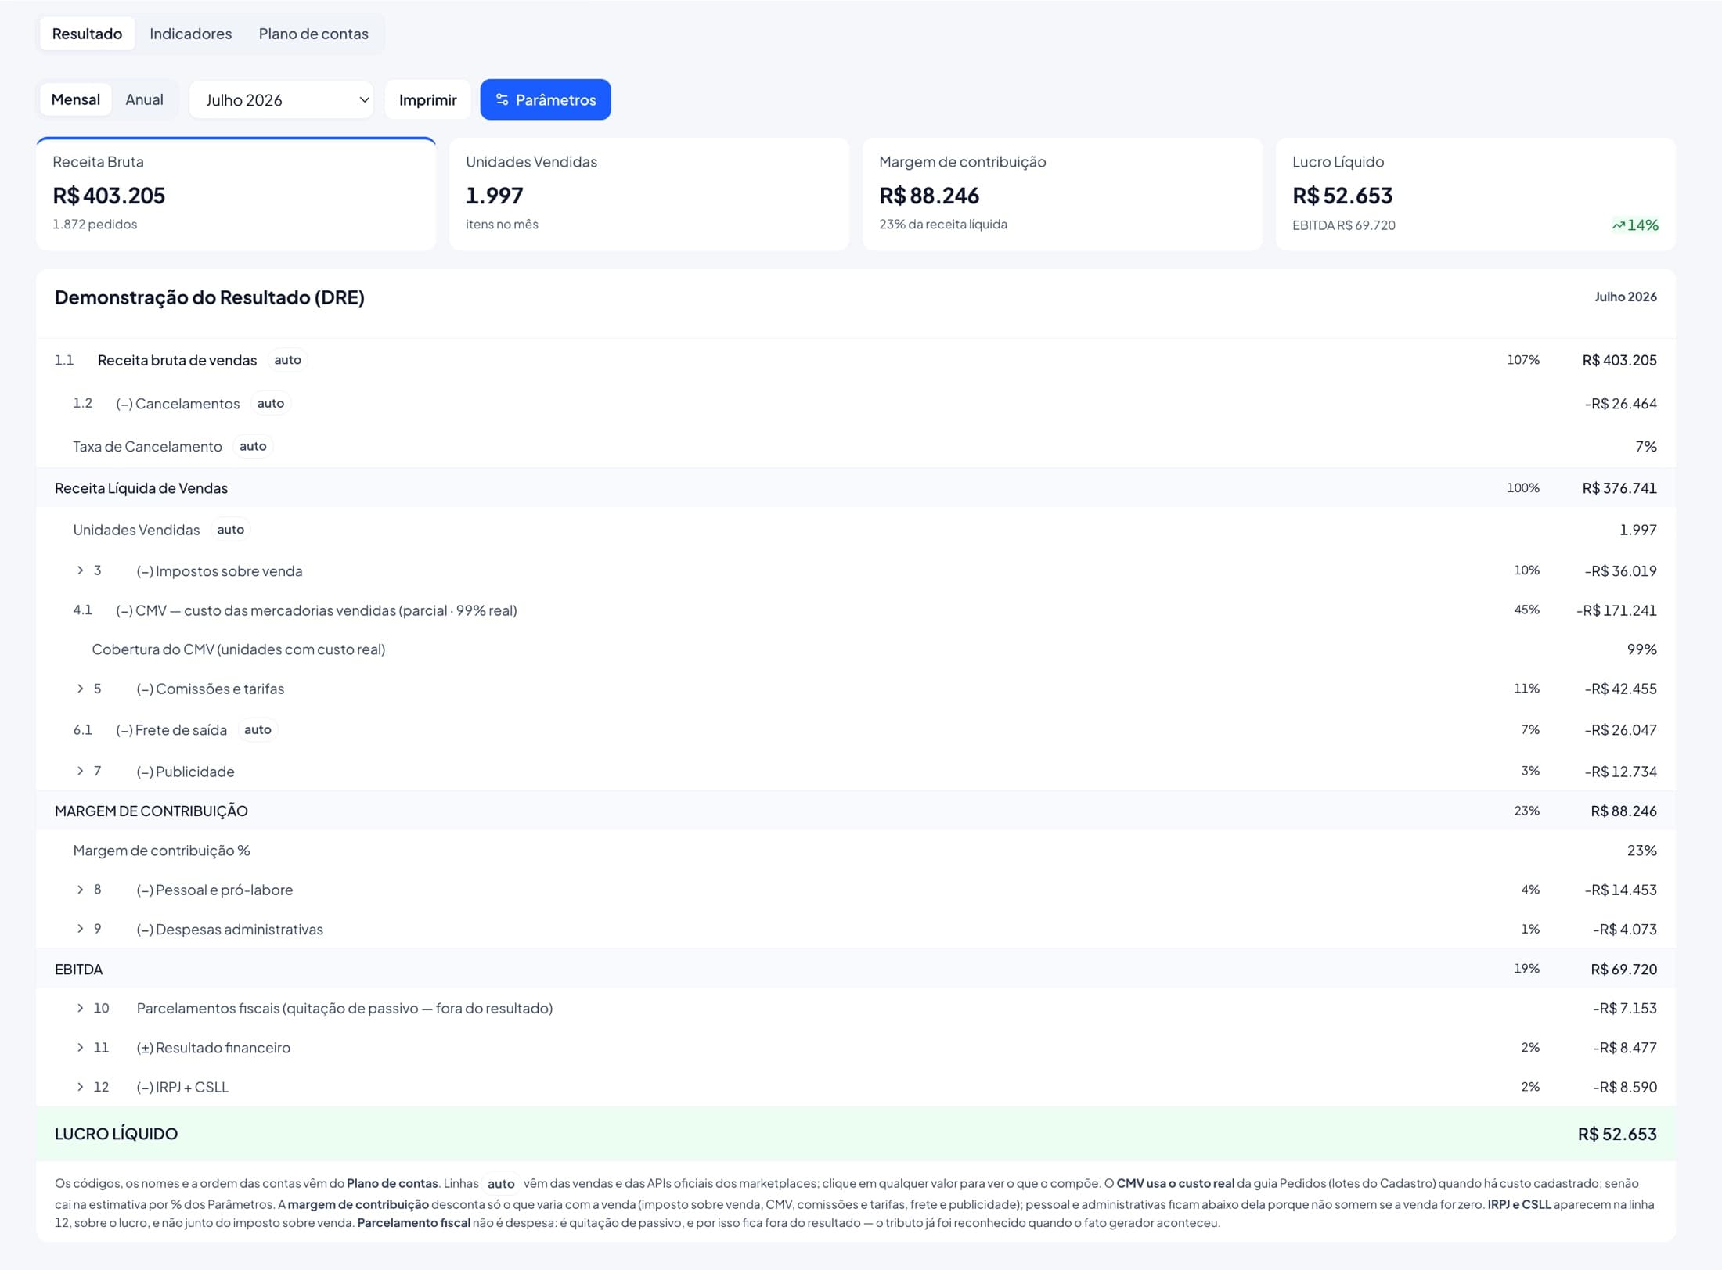This screenshot has height=1270, width=1722.
Task: Select the Unidades Vendidas summary card
Action: point(649,194)
